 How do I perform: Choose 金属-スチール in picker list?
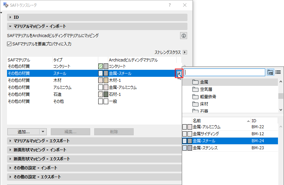pyautogui.click(x=230, y=141)
